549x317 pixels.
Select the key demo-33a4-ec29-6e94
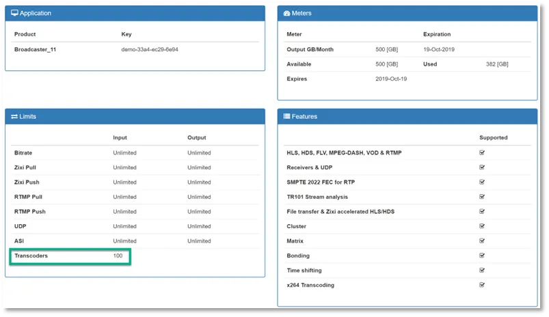point(150,49)
